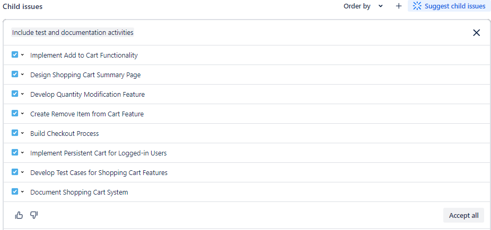
Task: Select the Develop Test Cases for Shopping Cart Features title
Action: point(99,173)
